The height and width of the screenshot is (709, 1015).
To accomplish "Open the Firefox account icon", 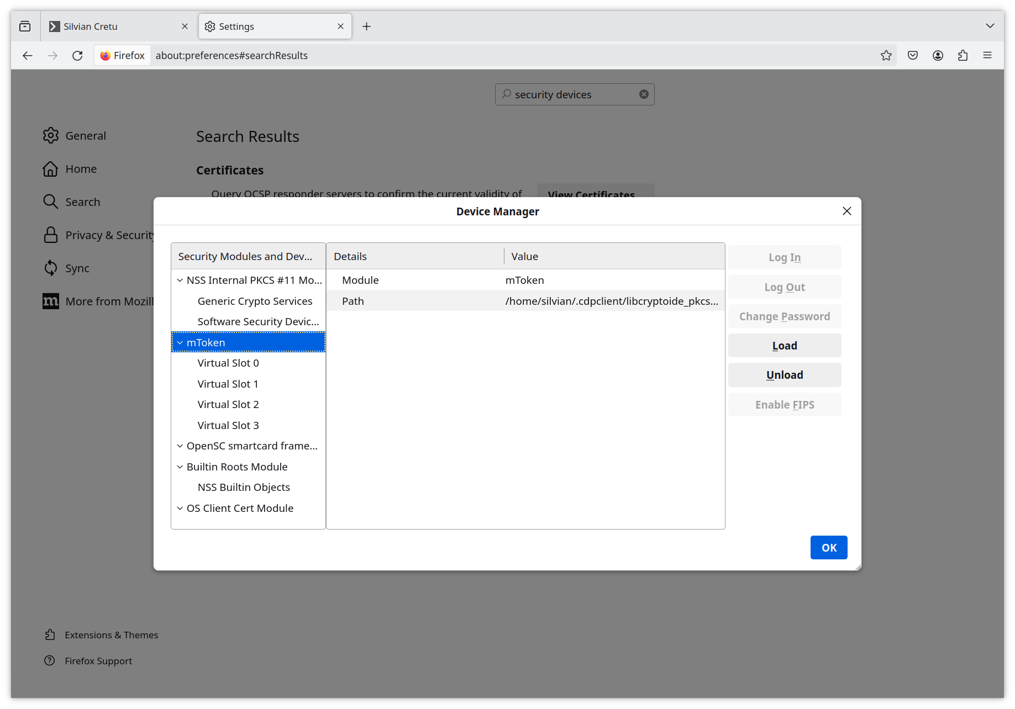I will point(938,55).
